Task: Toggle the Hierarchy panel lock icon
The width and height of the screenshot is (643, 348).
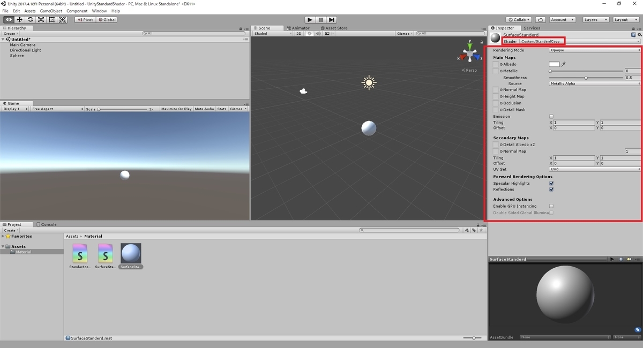Action: point(241,28)
